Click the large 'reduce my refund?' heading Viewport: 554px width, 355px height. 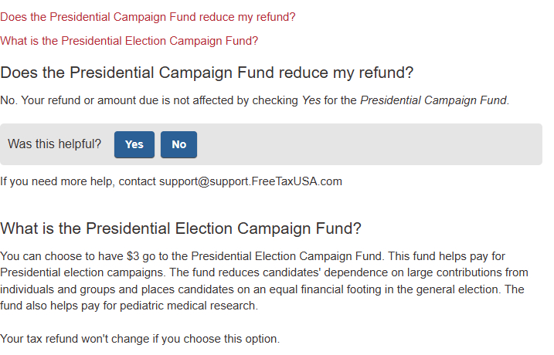tap(207, 73)
